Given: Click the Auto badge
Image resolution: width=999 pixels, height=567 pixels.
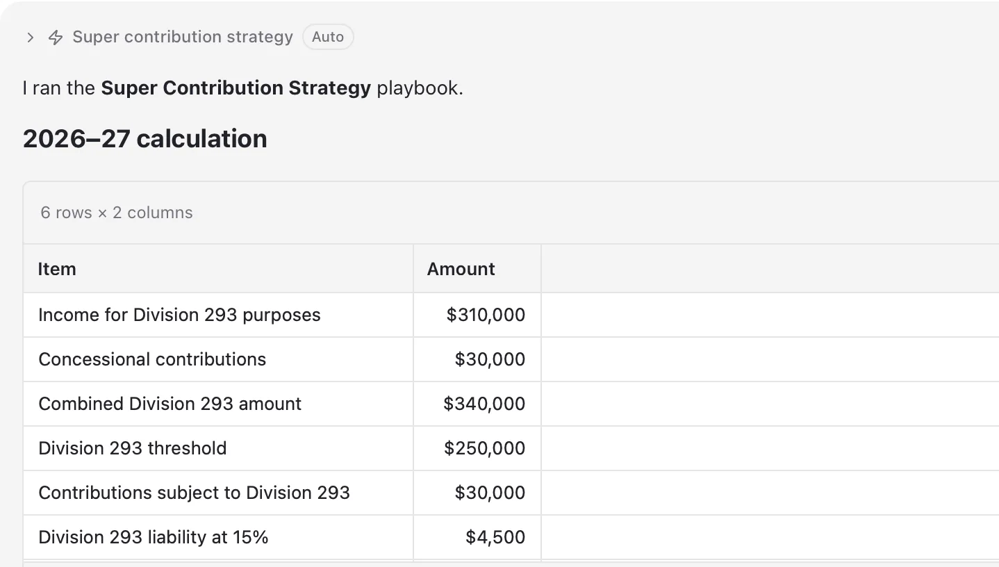Looking at the screenshot, I should (328, 37).
